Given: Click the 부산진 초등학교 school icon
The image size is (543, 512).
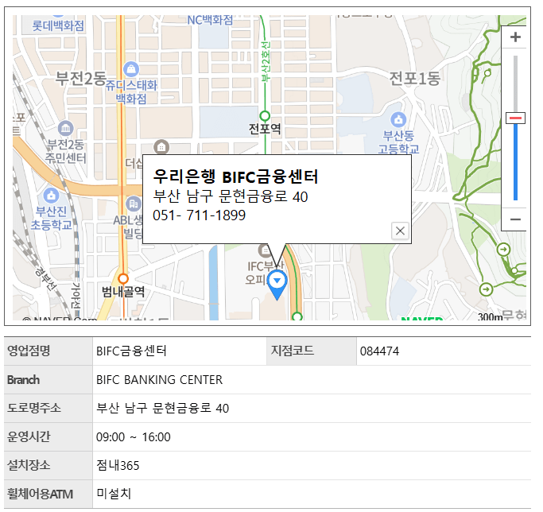Looking at the screenshot, I should (x=51, y=196).
